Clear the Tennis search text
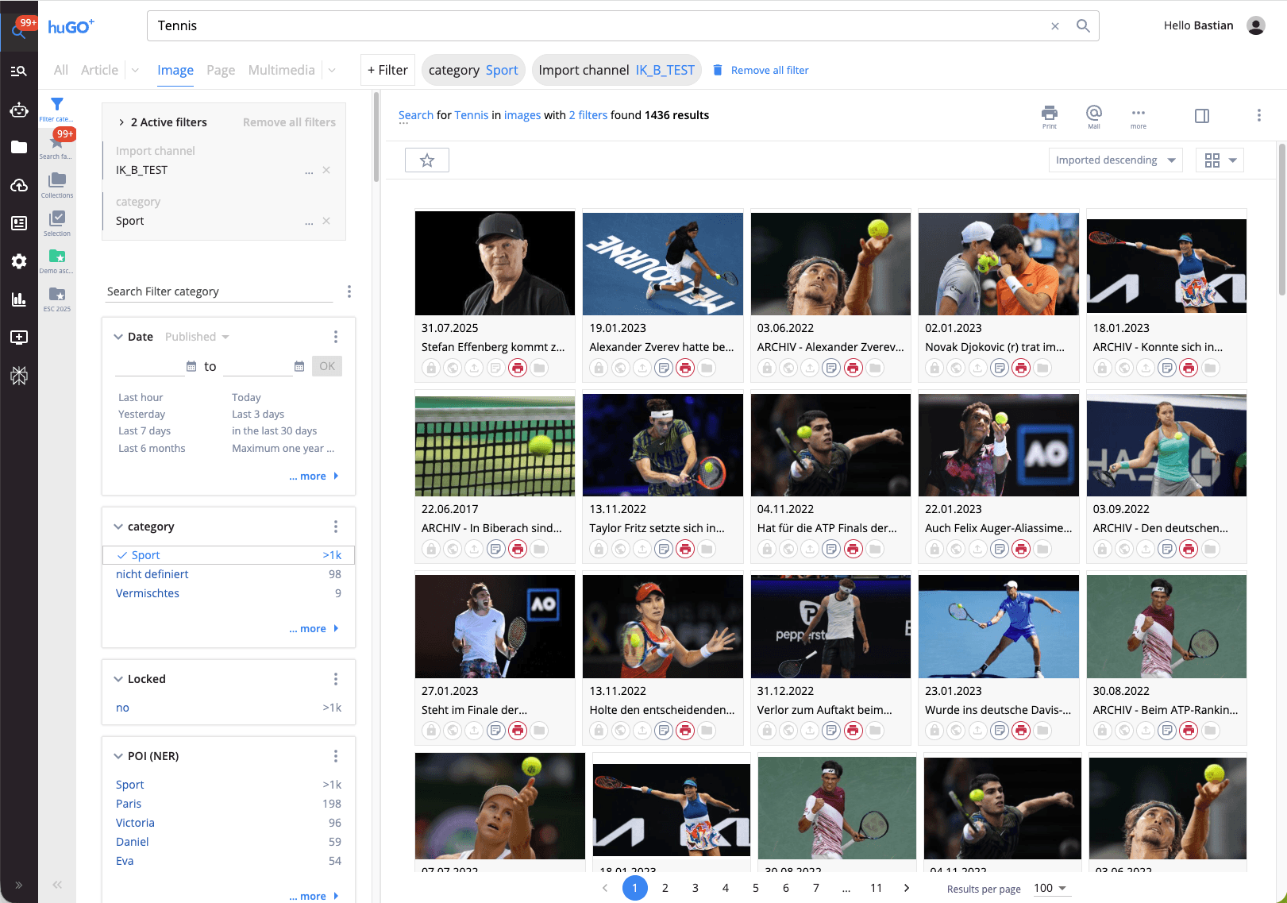 [1055, 26]
